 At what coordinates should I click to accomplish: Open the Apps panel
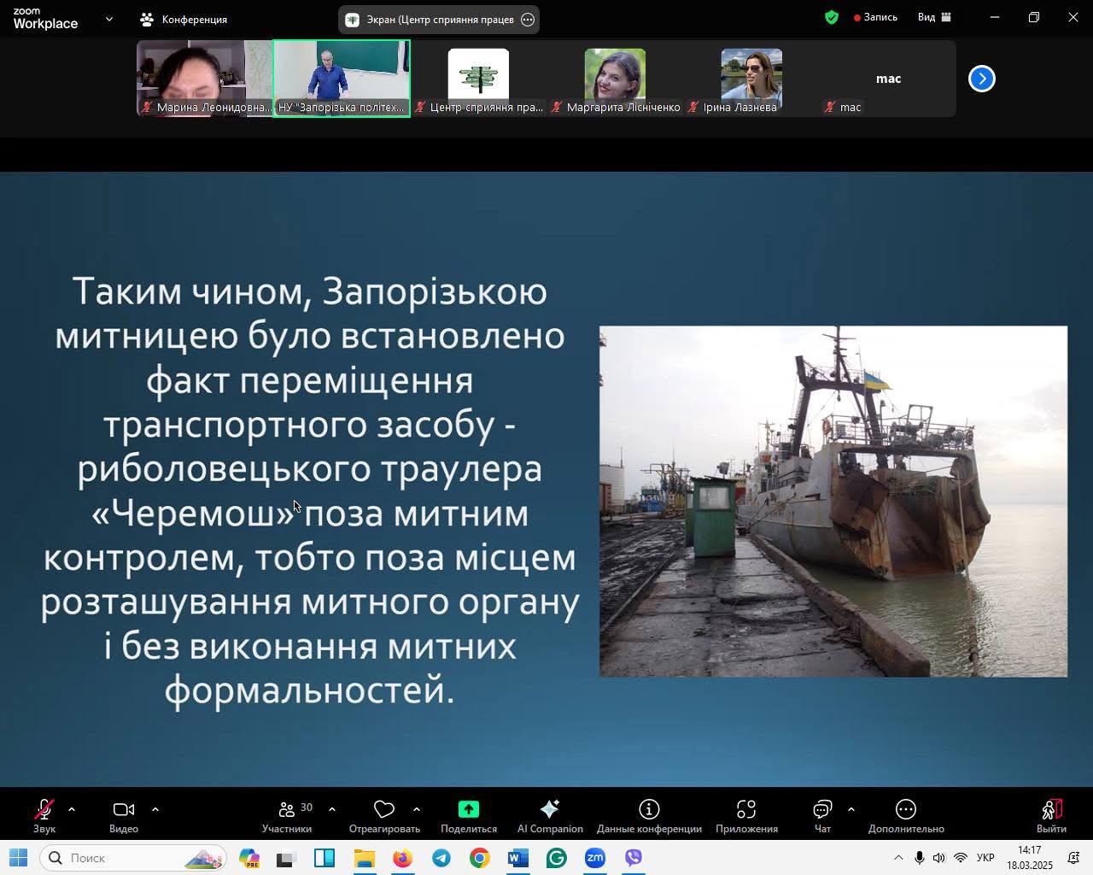tap(746, 816)
